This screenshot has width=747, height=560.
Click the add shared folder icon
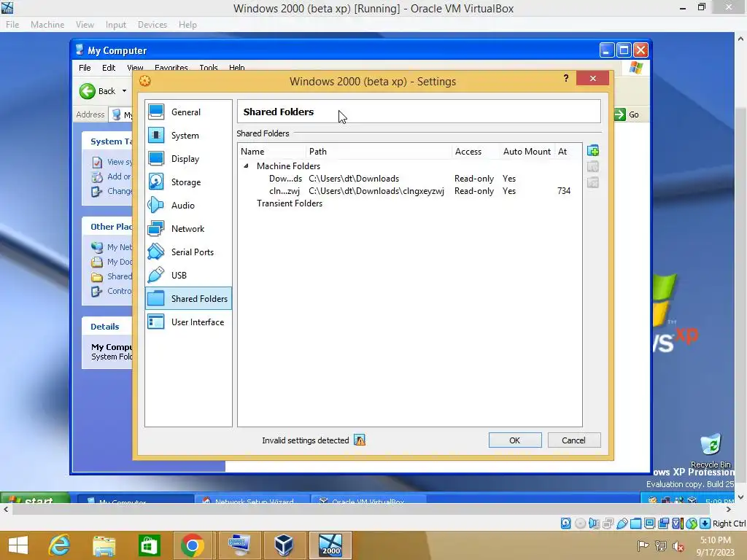592,151
